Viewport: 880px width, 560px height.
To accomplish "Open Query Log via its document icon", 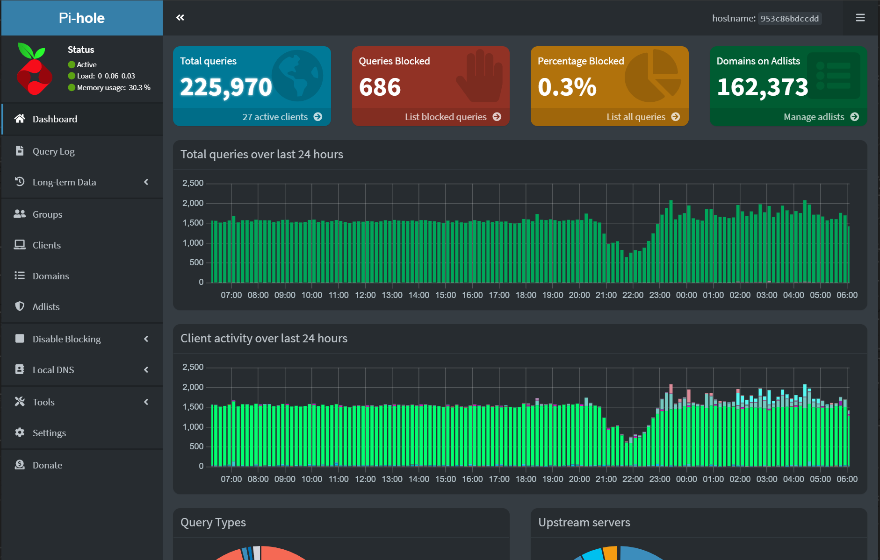I will tap(19, 150).
